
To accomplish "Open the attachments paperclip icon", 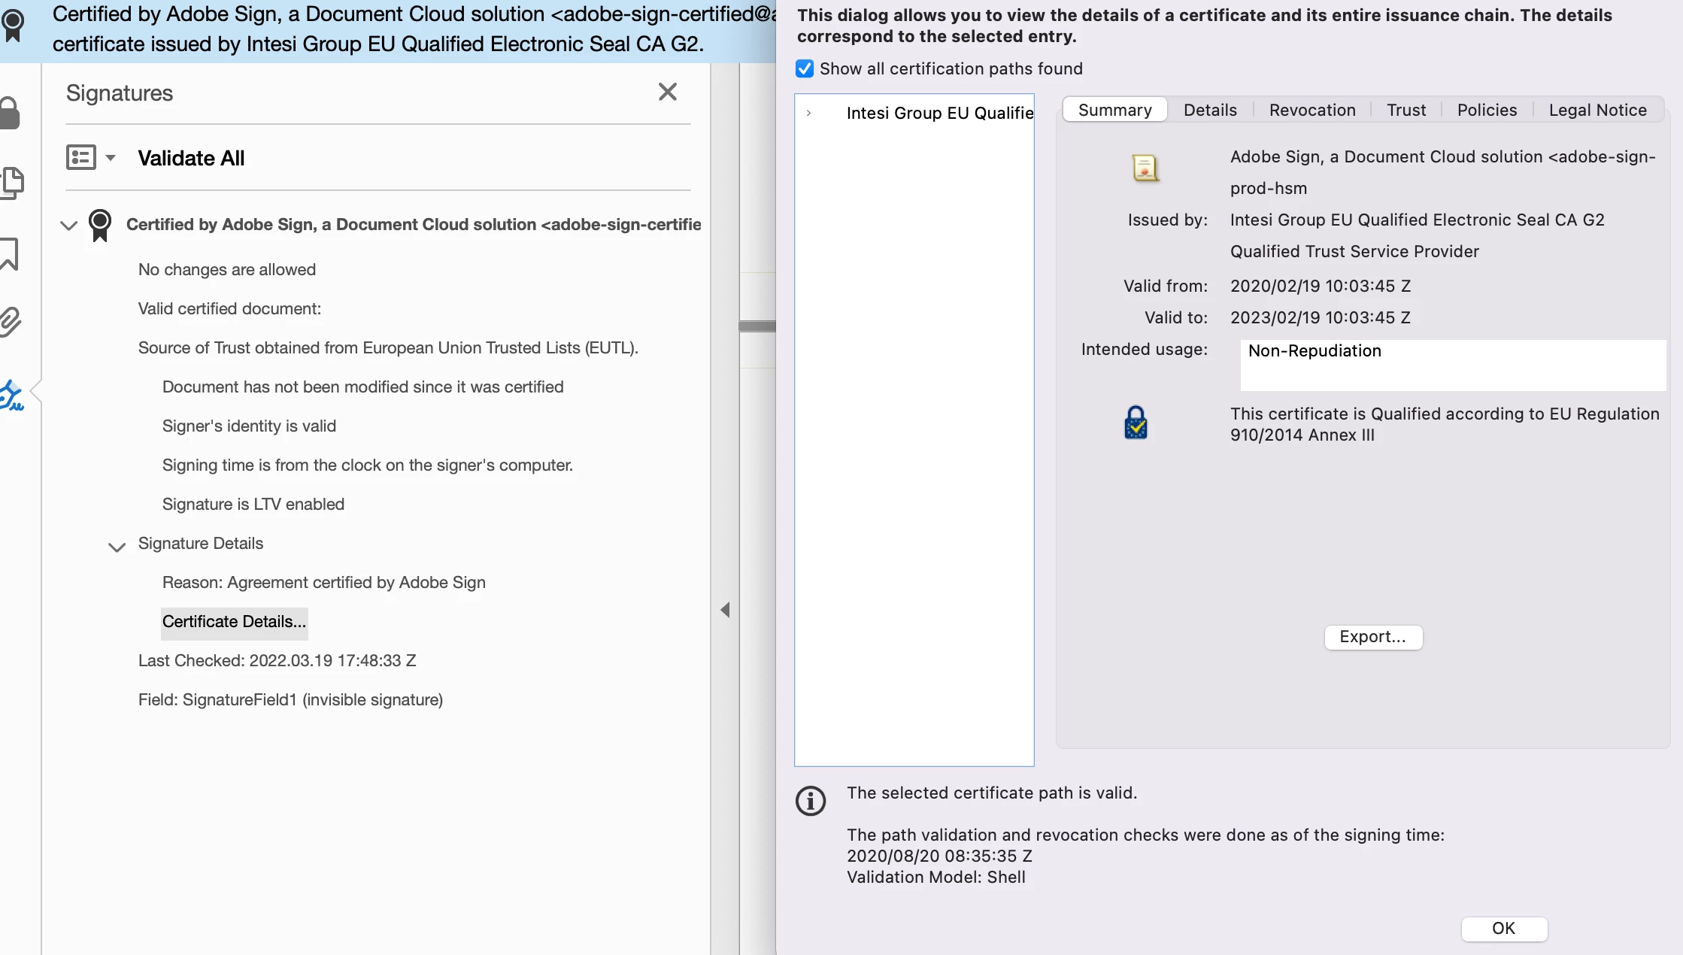I will point(11,321).
